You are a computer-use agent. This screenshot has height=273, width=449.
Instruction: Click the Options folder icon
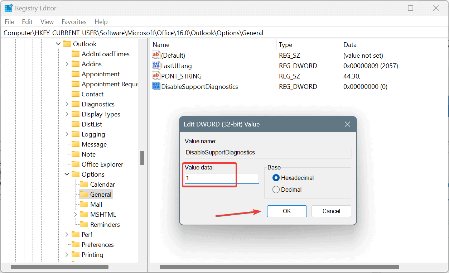coord(76,174)
